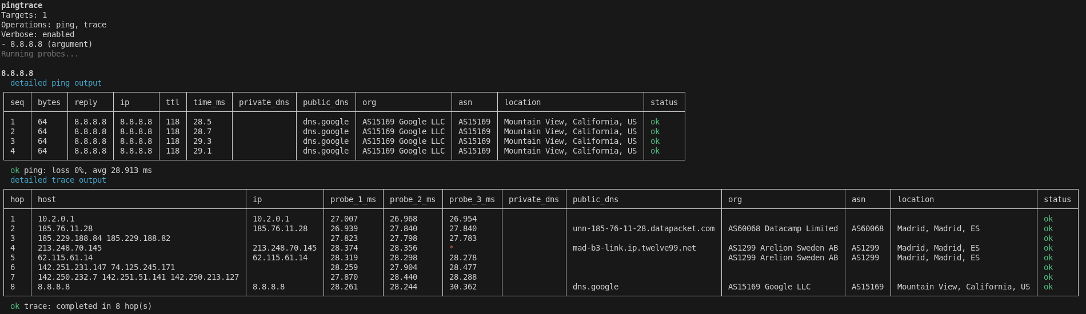The image size is (1086, 314).
Task: Click the private_dns header in the trace table
Action: click(533, 199)
